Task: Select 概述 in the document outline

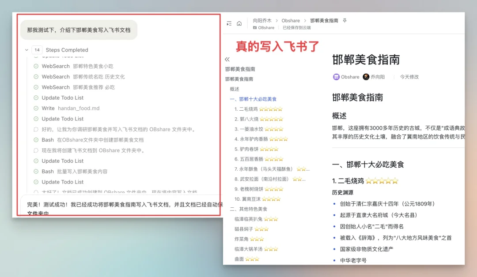Action: tap(234, 89)
